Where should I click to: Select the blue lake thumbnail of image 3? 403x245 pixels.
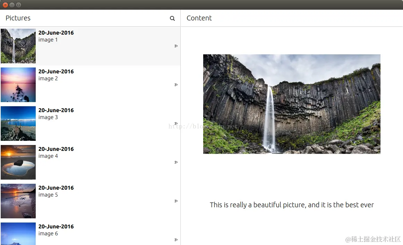[x=18, y=124]
